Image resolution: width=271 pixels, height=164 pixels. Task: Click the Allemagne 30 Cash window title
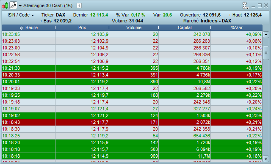click(x=48, y=5)
